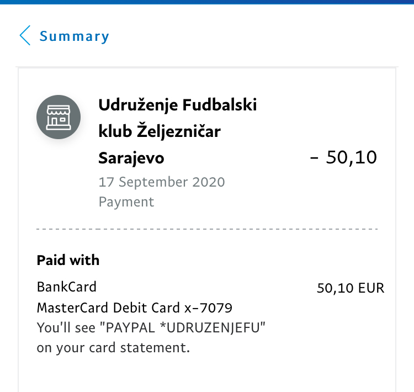The width and height of the screenshot is (414, 392).
Task: Click the EUR currency label
Action: pyautogui.click(x=371, y=288)
